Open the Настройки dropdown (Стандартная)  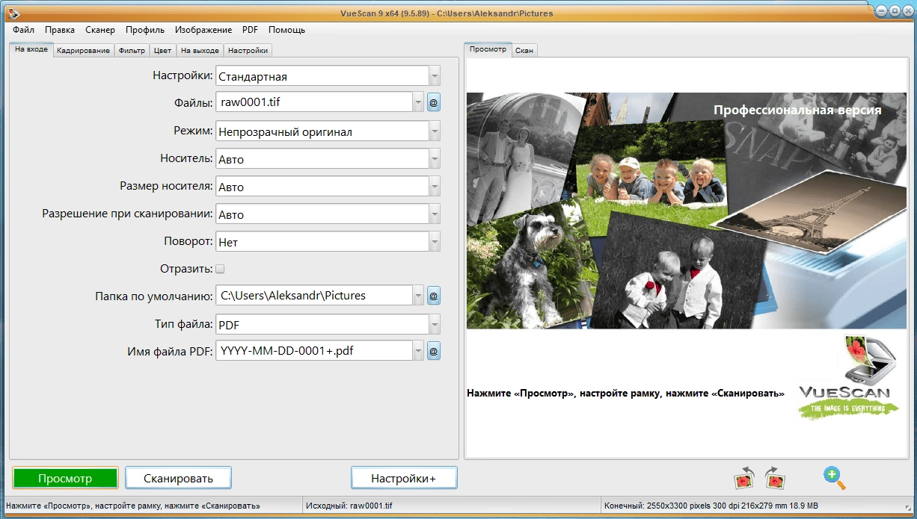click(x=328, y=76)
